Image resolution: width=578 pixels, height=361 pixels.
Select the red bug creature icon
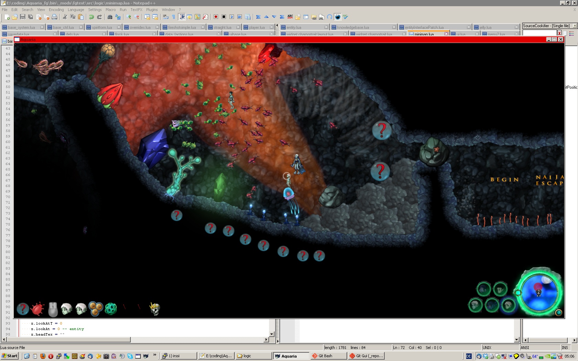pyautogui.click(x=38, y=309)
